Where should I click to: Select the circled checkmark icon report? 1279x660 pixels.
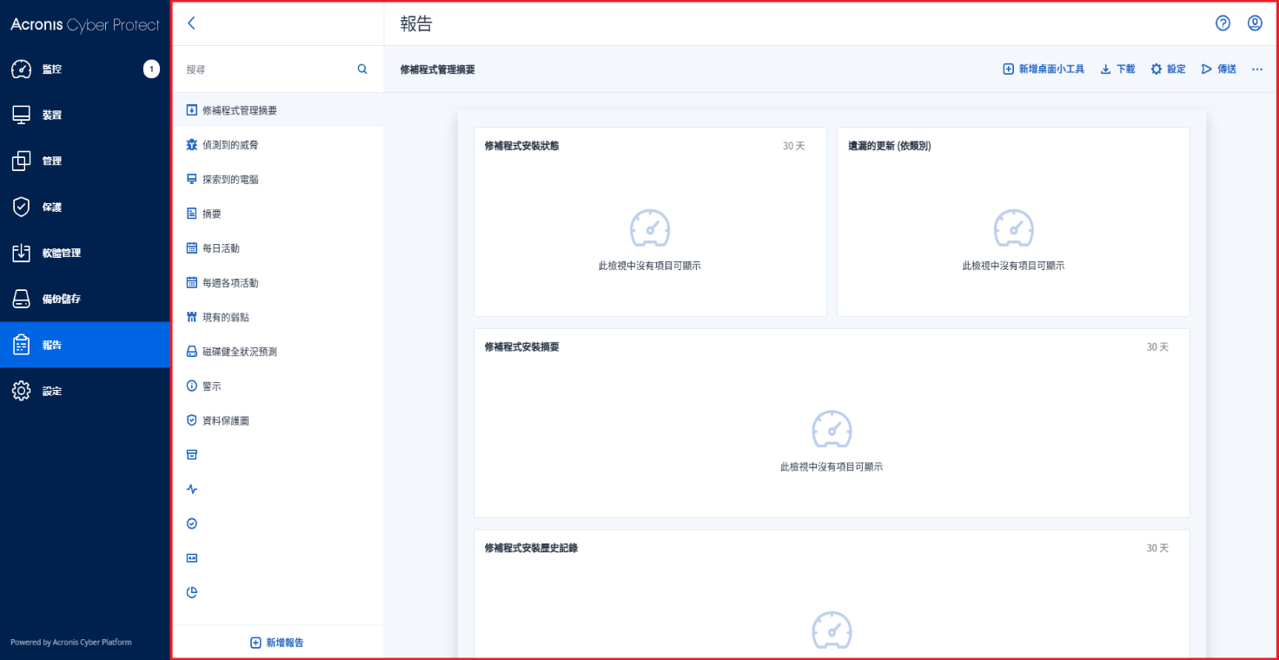tap(192, 524)
